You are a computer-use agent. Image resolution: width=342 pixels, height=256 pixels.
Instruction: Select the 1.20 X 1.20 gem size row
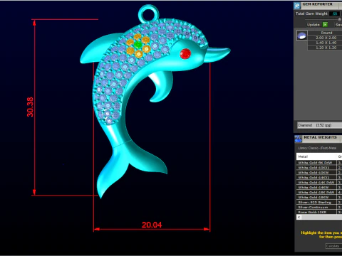[325, 48]
